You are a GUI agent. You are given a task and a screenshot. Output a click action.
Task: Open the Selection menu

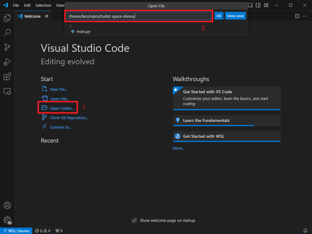point(43,5)
